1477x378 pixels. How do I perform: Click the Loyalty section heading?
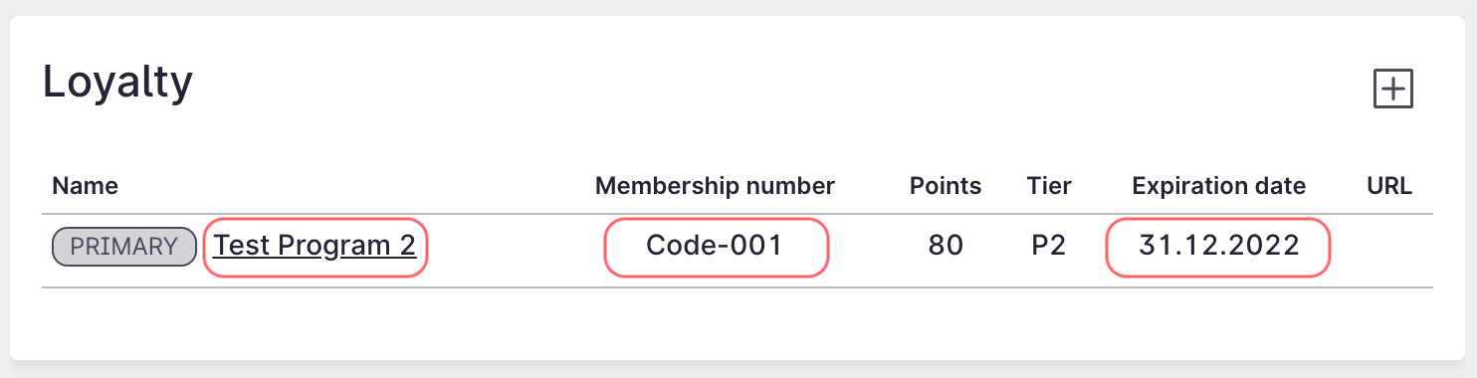pos(117,84)
